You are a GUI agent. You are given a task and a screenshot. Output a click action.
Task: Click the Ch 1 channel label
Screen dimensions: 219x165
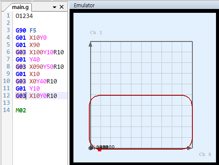96,32
